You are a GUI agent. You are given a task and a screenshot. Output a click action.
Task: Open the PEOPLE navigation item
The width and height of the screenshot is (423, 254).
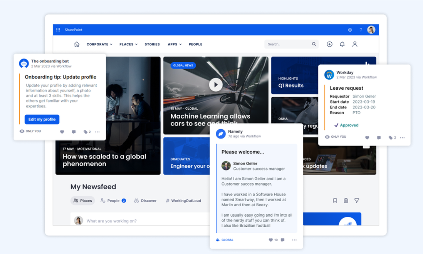coord(195,44)
